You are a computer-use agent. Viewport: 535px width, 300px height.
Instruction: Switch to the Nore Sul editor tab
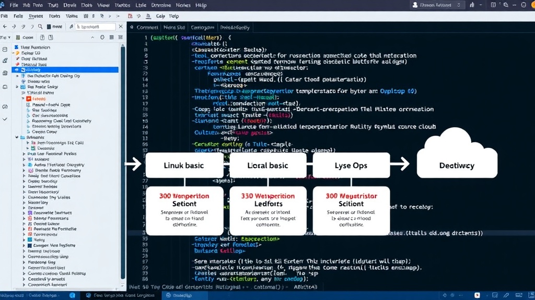[x=174, y=27]
